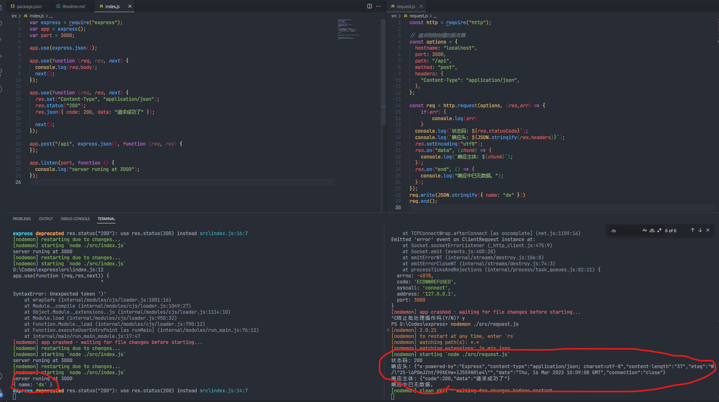The width and height of the screenshot is (719, 402).
Task: Go to the next find match
Action: click(700, 230)
